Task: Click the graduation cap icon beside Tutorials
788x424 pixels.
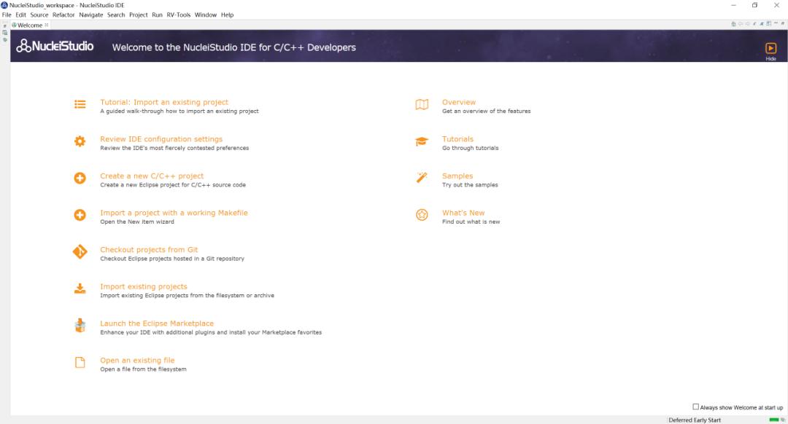Action: (422, 141)
